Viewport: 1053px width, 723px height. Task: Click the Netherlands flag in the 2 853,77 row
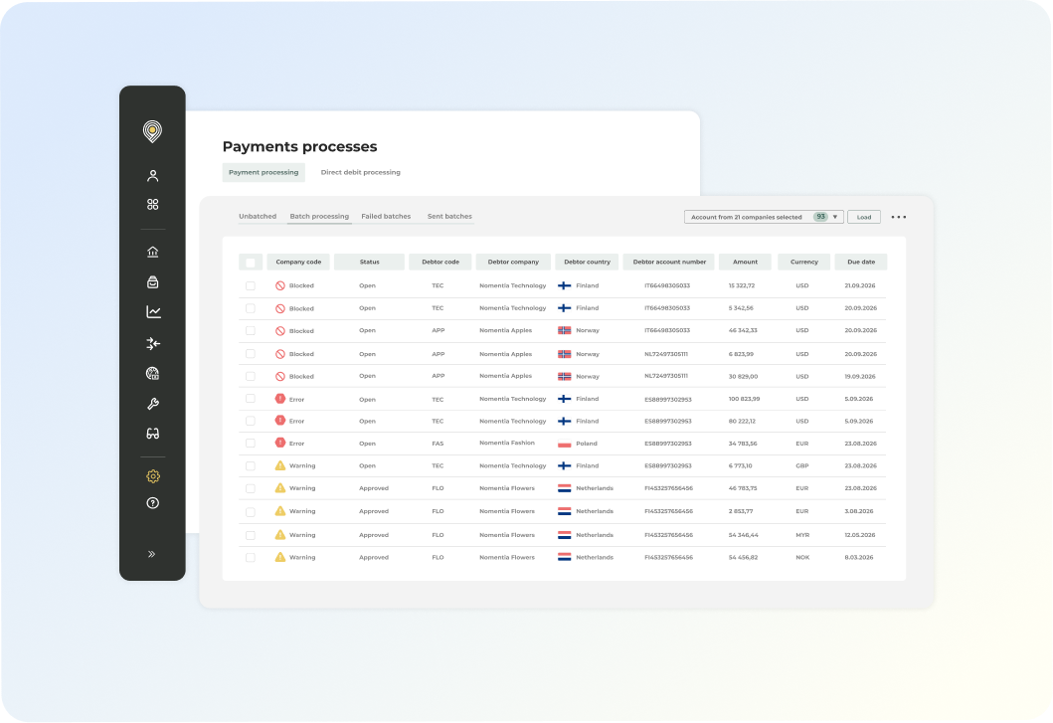click(565, 511)
